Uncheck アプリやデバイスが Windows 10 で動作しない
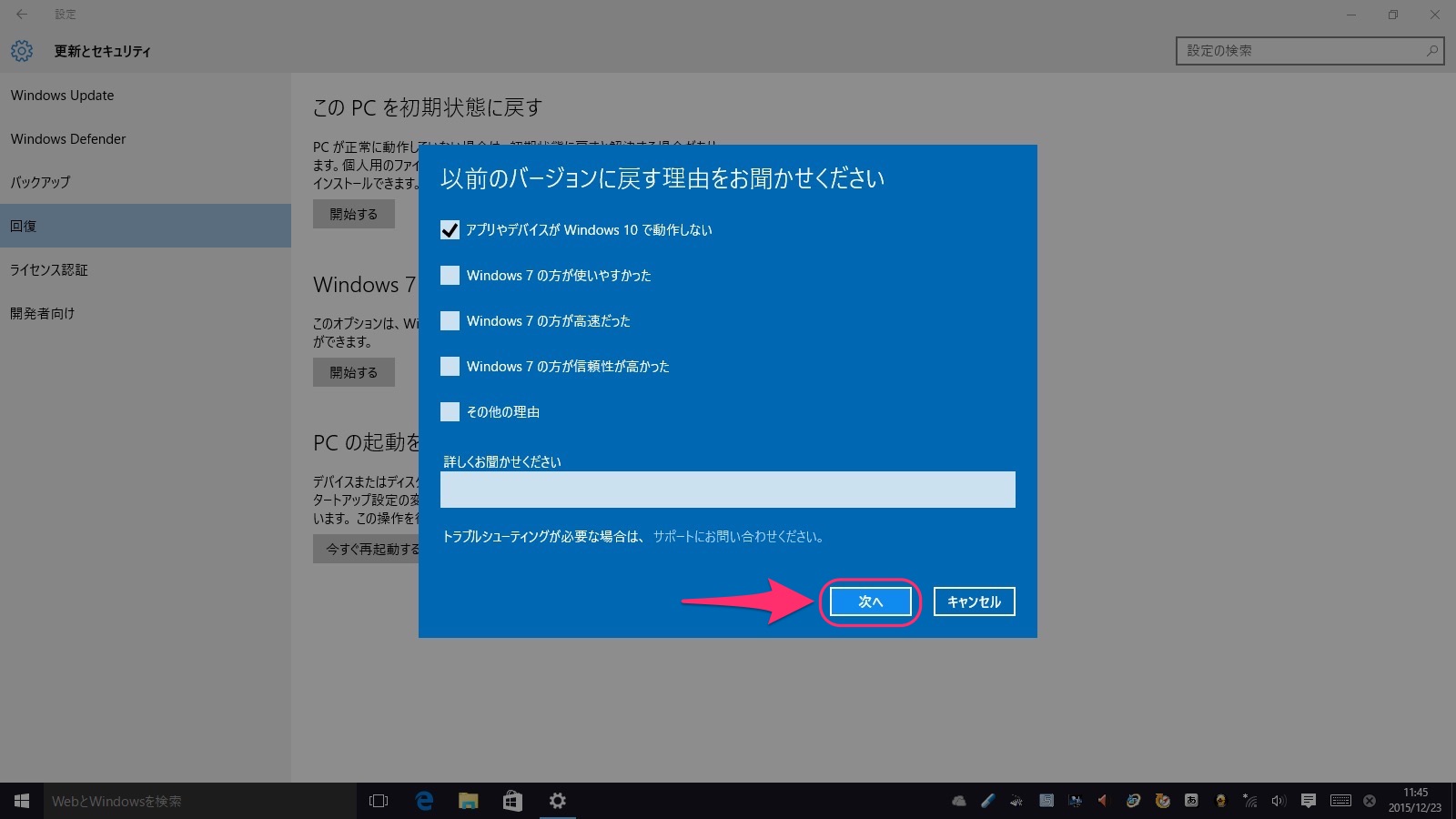The height and width of the screenshot is (819, 1456). point(450,230)
